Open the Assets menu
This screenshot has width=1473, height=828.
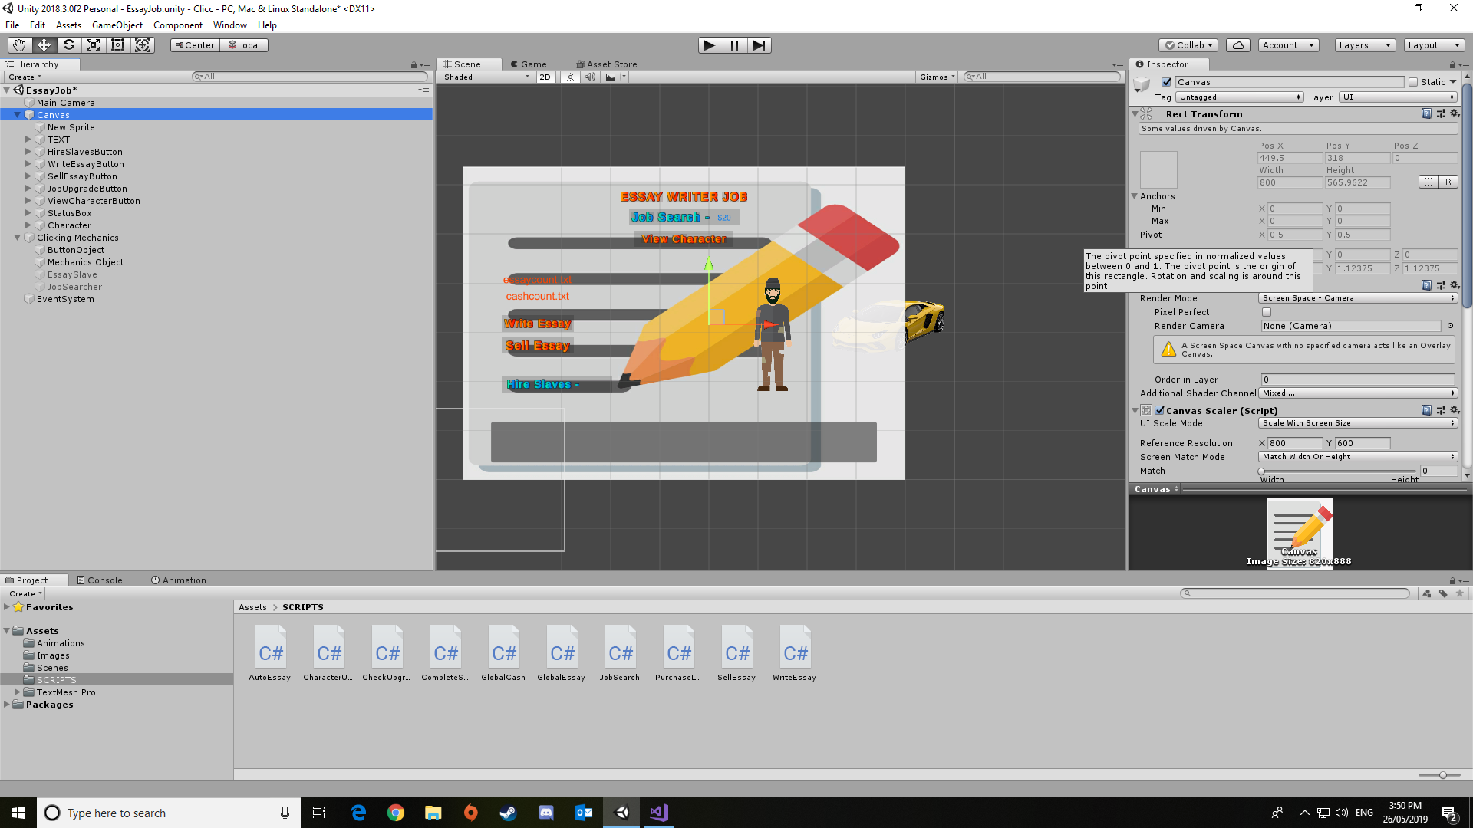pos(68,25)
